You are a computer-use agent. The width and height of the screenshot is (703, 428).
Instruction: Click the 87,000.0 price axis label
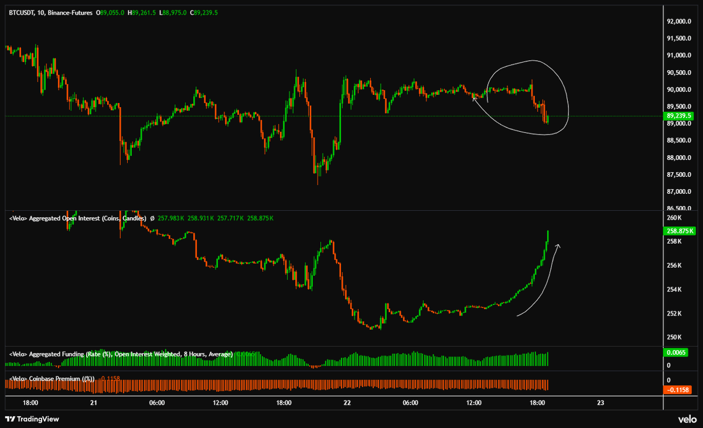(680, 191)
